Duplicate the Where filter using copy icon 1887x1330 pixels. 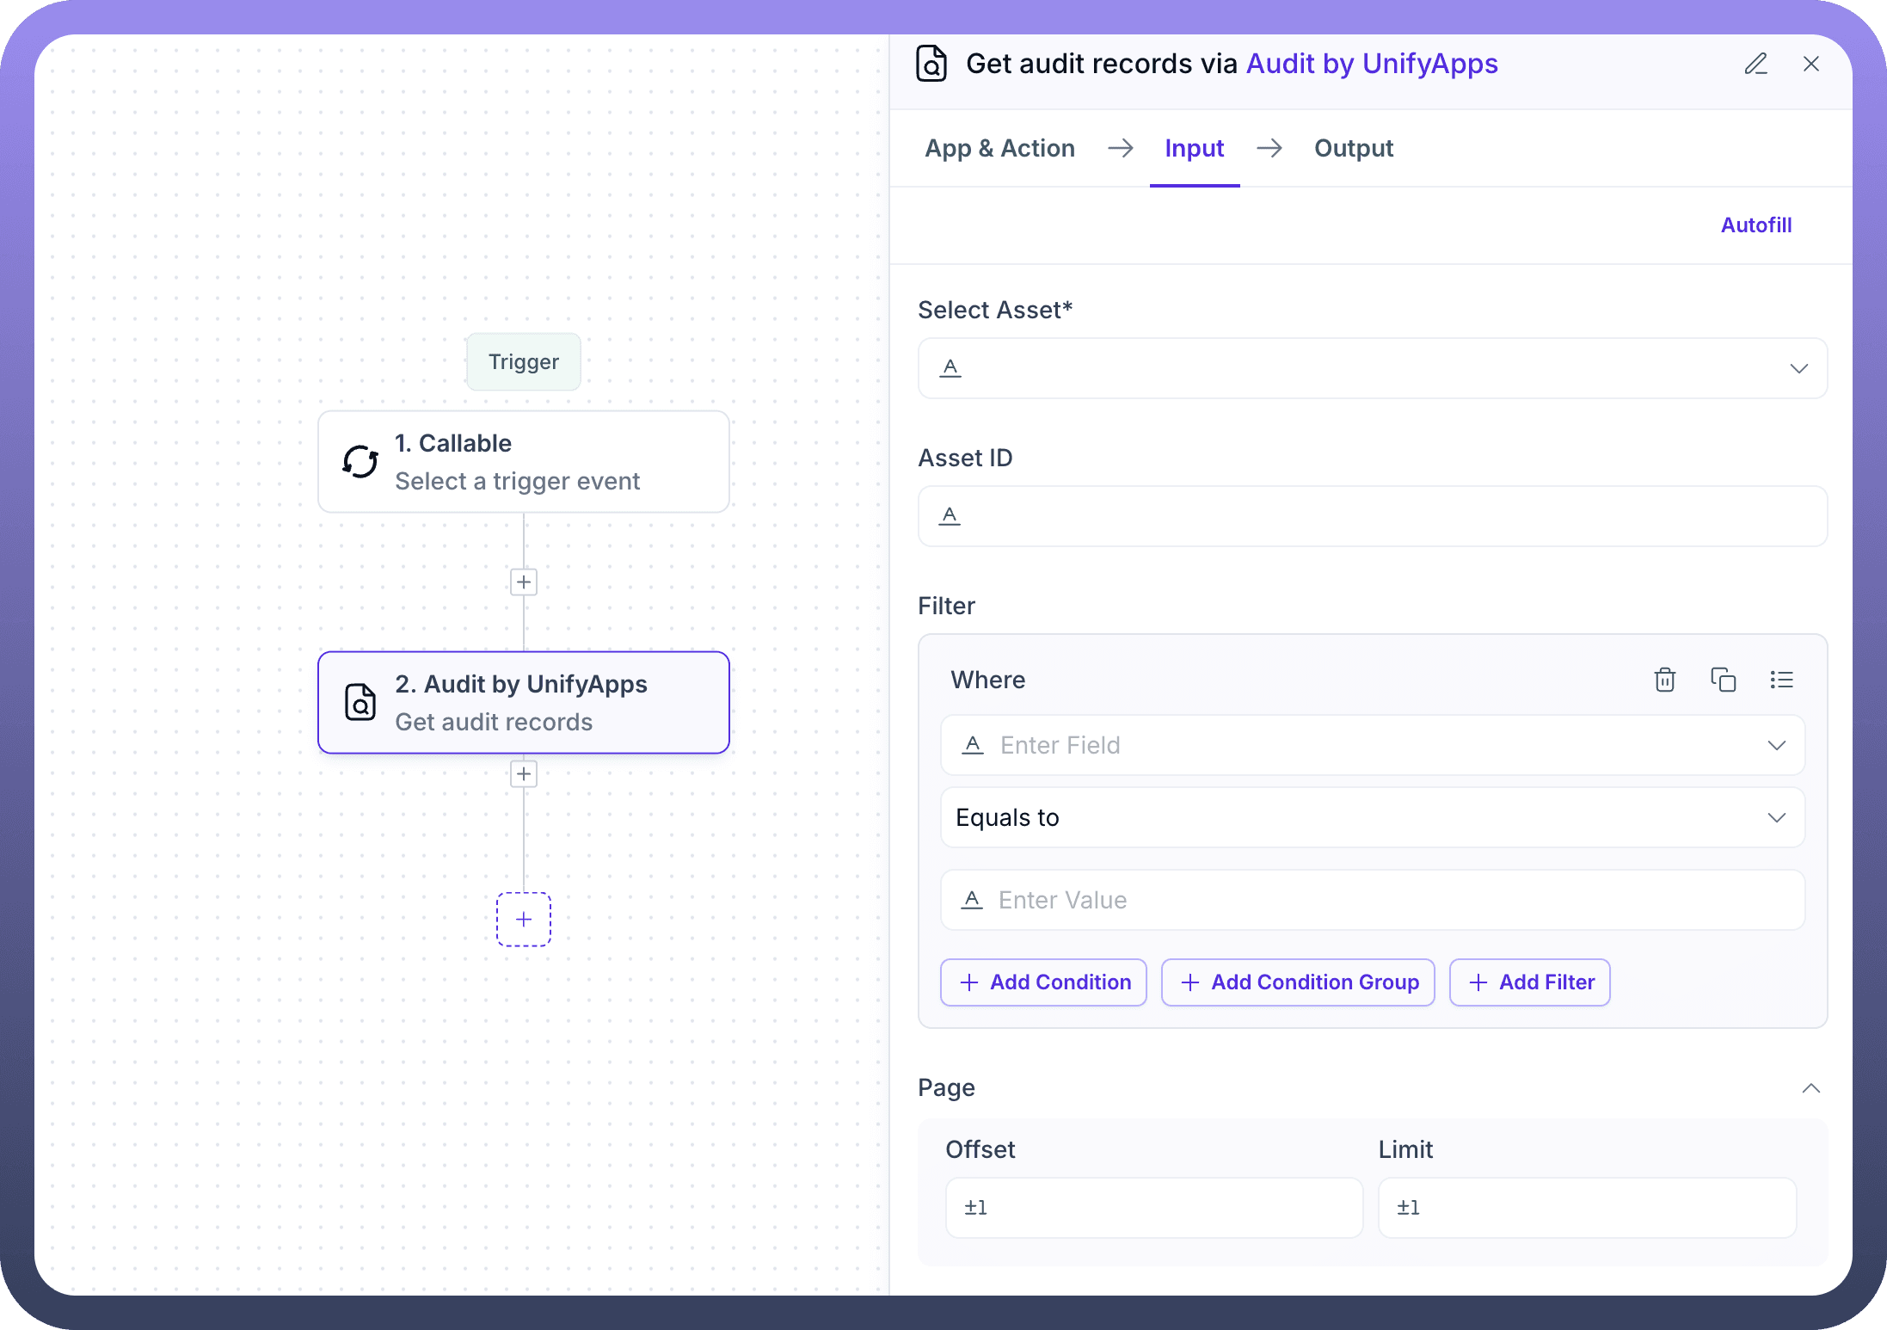coord(1723,680)
